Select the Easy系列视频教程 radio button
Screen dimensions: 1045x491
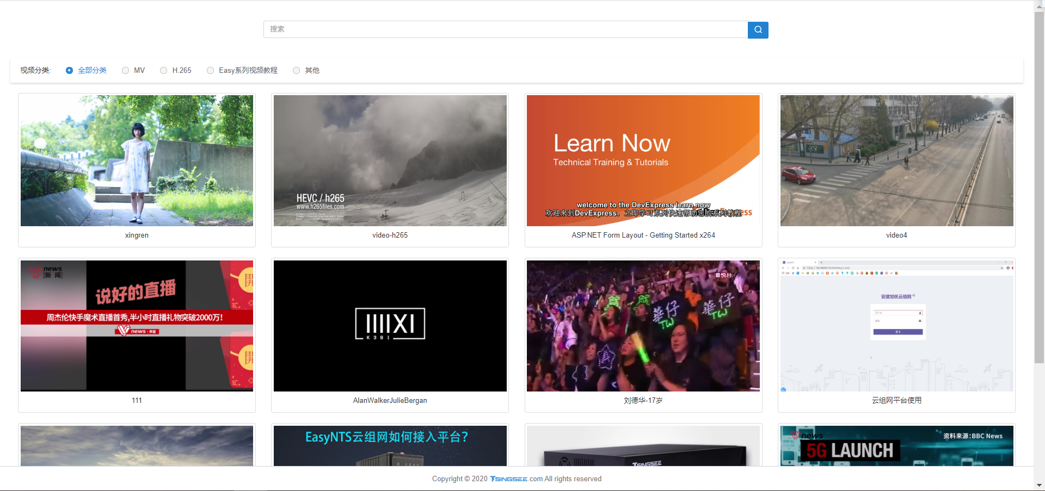click(x=210, y=70)
